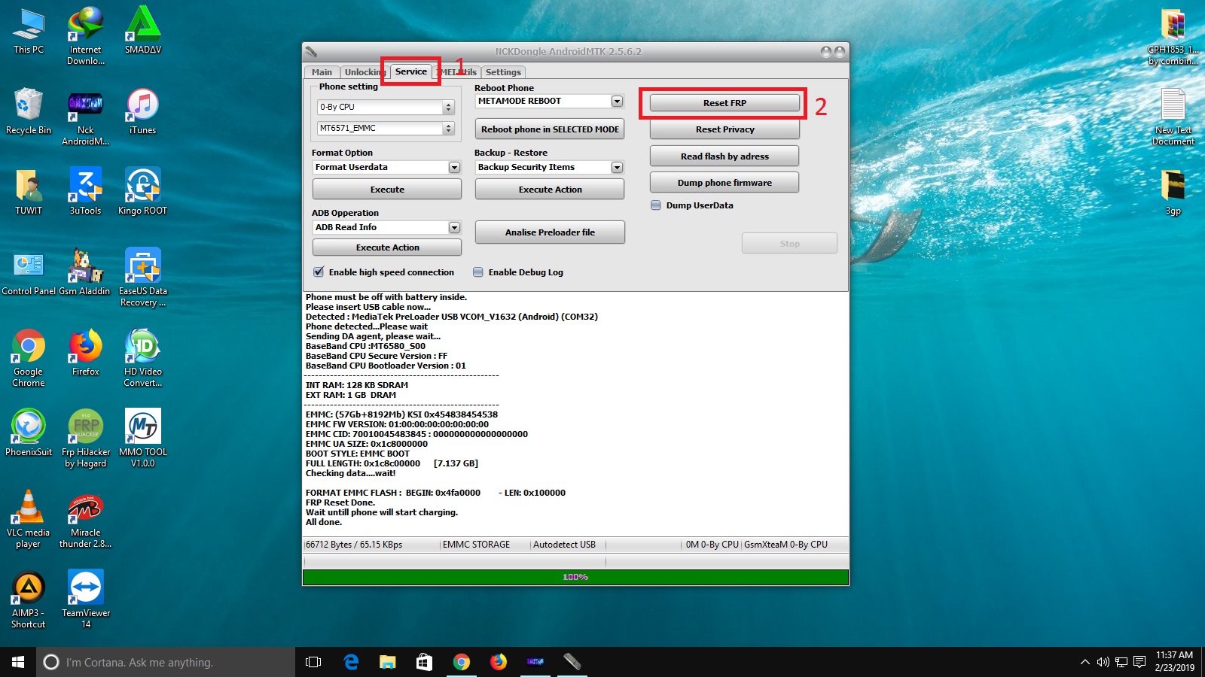Expand the Reboot Phone mode dropdown
This screenshot has height=677, width=1205.
[x=617, y=101]
